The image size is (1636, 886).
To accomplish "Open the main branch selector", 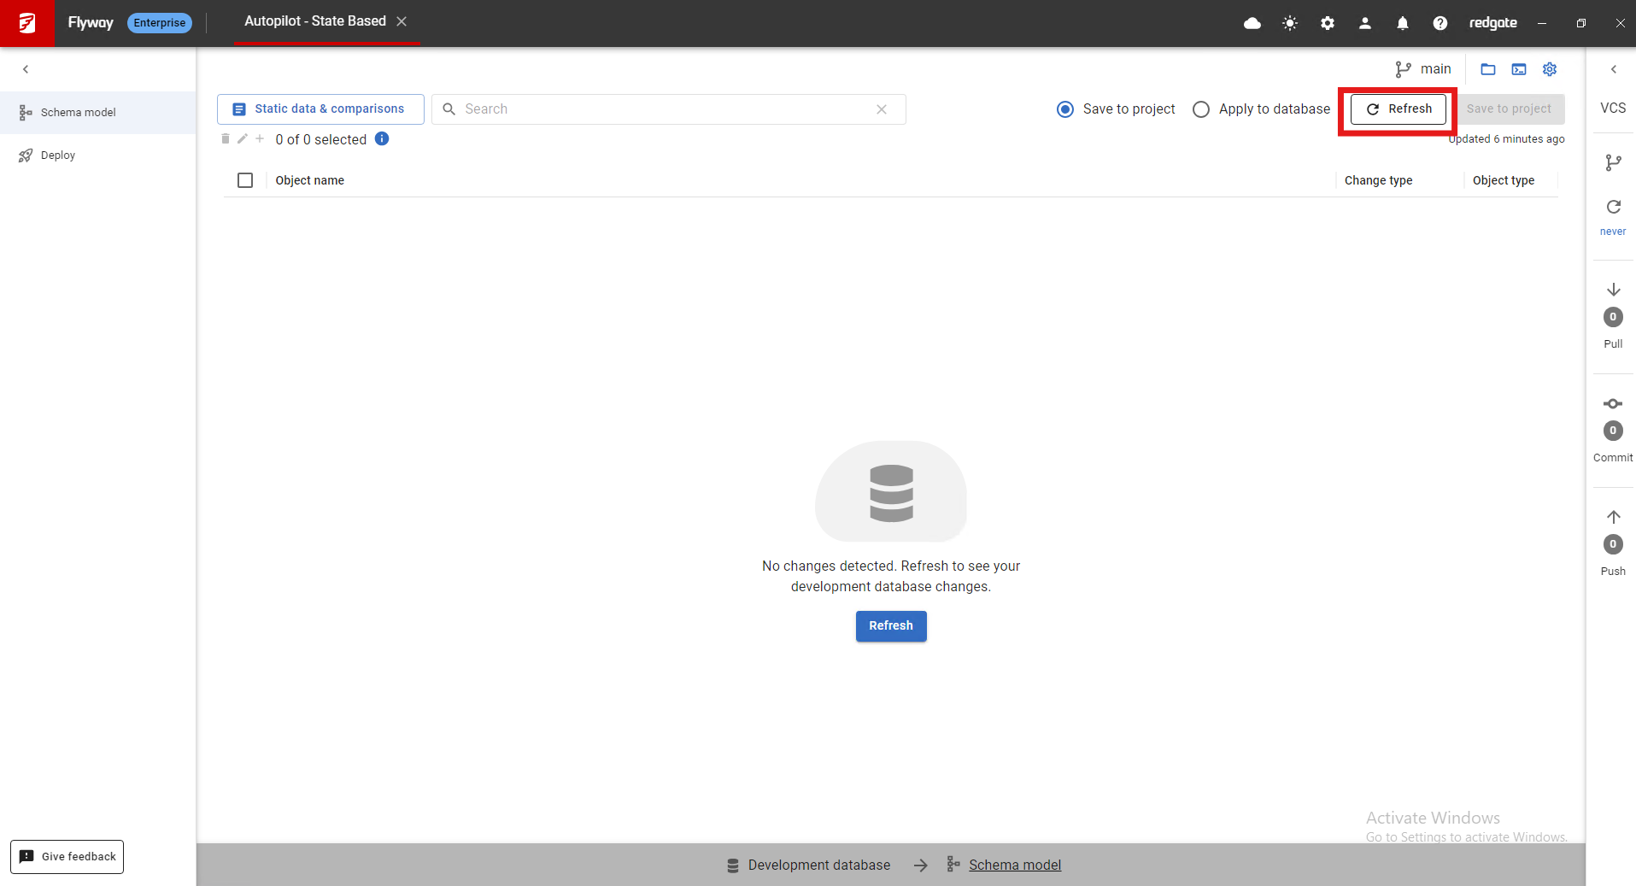I will [x=1423, y=69].
